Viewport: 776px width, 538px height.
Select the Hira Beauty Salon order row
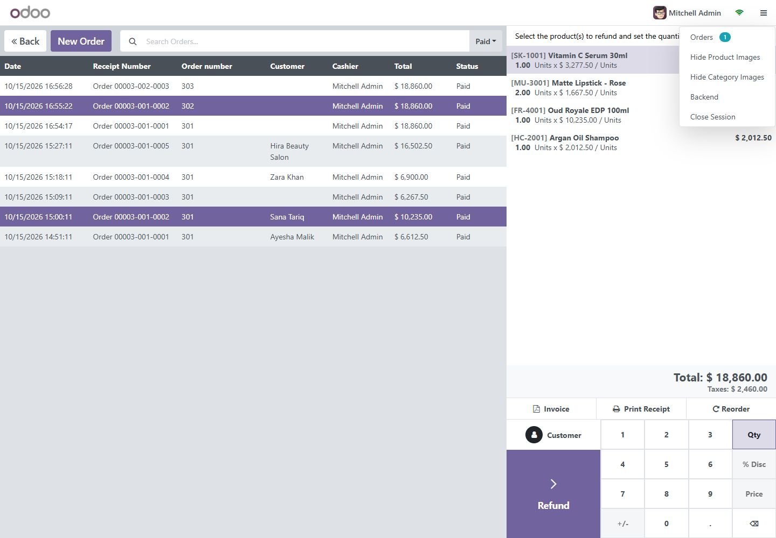click(253, 151)
